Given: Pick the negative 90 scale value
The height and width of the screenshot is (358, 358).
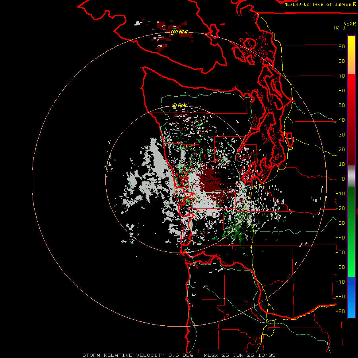Looking at the screenshot, I should tap(340, 311).
